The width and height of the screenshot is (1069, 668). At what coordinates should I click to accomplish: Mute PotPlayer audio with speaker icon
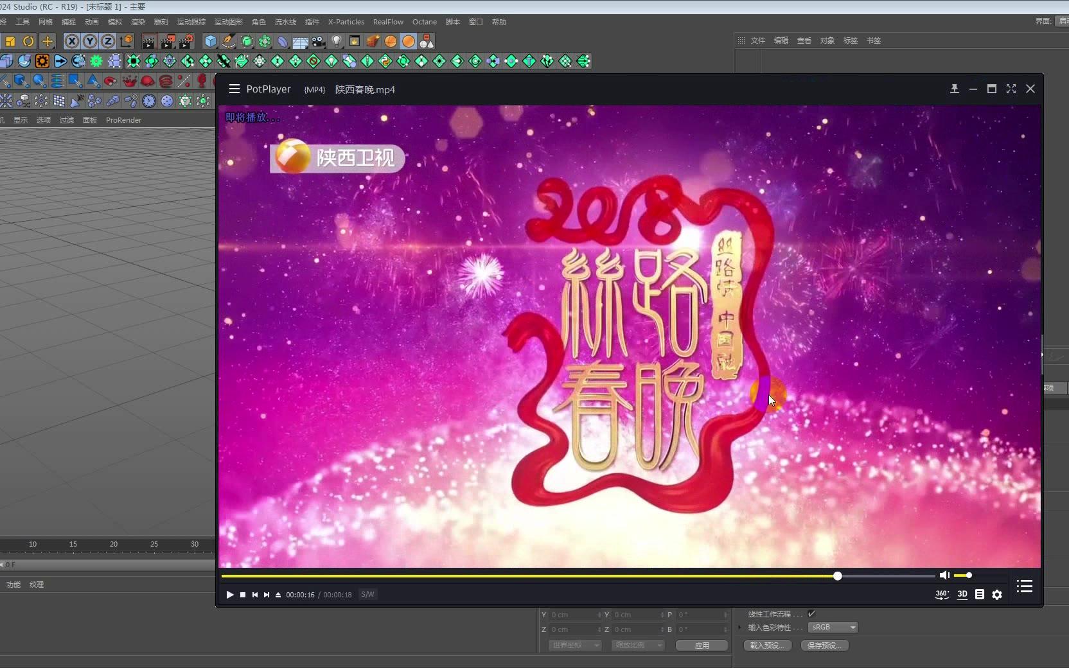coord(944,576)
